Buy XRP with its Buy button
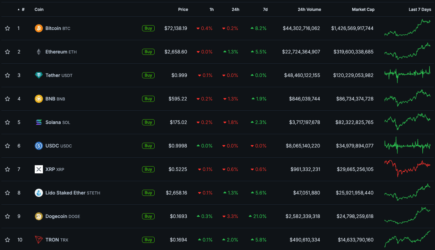435x250 pixels. [148, 169]
